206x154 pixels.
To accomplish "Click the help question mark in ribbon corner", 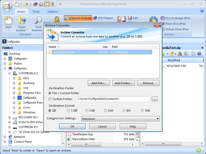I will click(202, 11).
